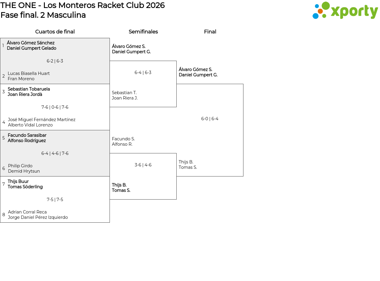Open the 7-6 | 0-6 | 7-6 match score

pyautogui.click(x=55, y=107)
